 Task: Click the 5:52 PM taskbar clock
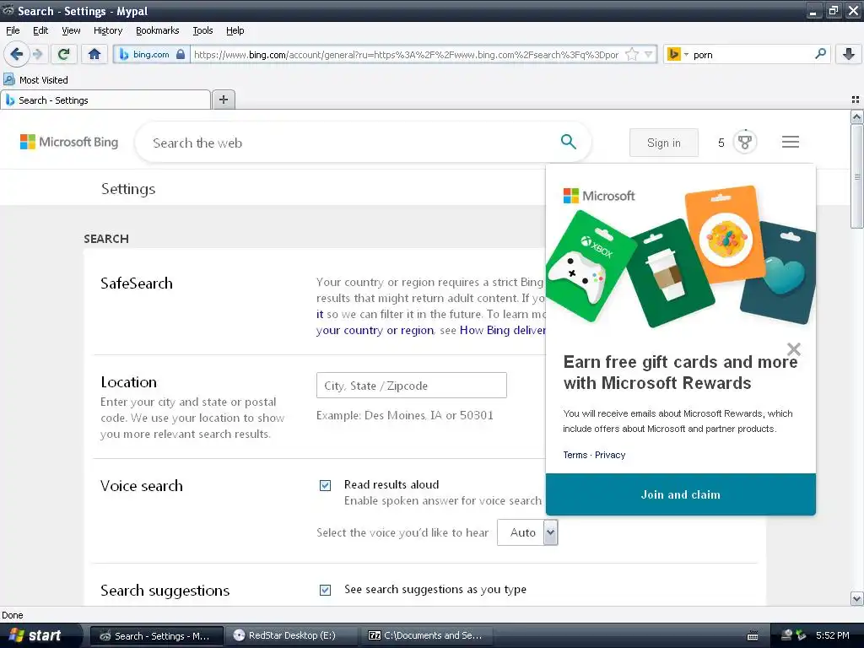[833, 635]
